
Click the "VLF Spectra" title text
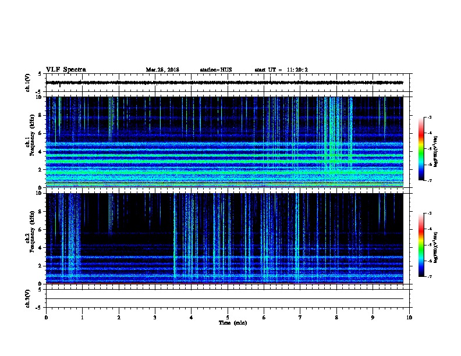point(66,70)
